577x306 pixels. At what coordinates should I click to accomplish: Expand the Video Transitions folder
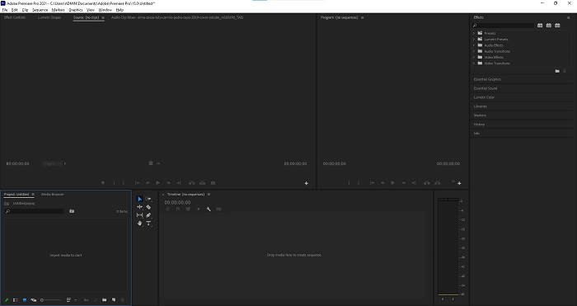coord(474,64)
